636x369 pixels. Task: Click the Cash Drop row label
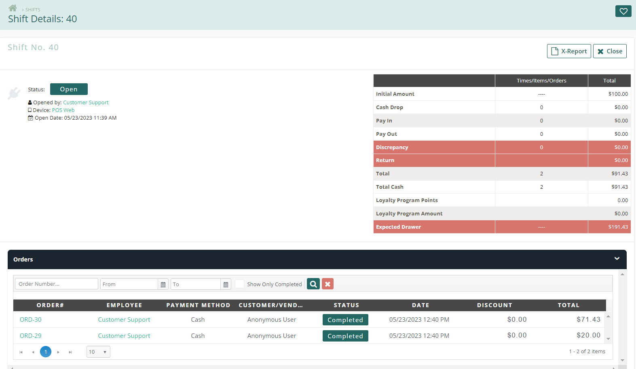389,107
